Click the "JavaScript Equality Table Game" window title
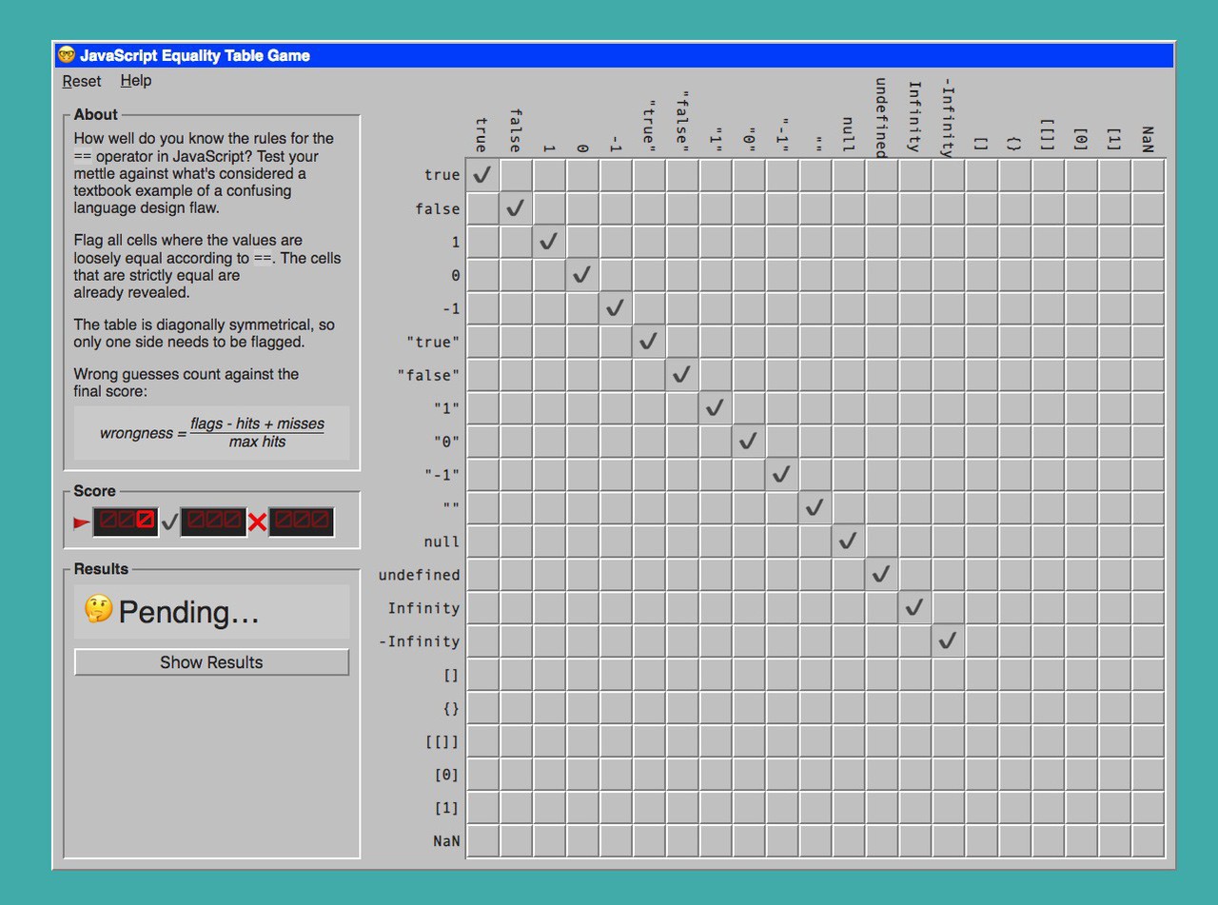This screenshot has height=905, width=1218. click(195, 55)
